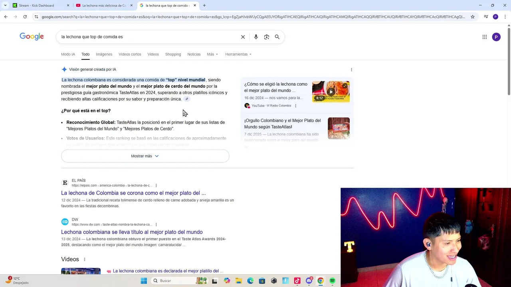Image resolution: width=511 pixels, height=287 pixels.
Task: Open the media control icon in Chrome toolbar
Action: (486, 17)
